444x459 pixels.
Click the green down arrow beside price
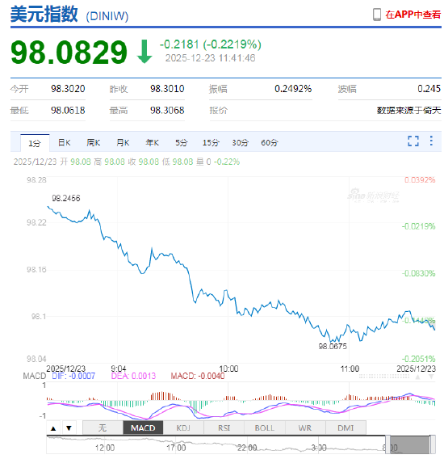pos(145,52)
